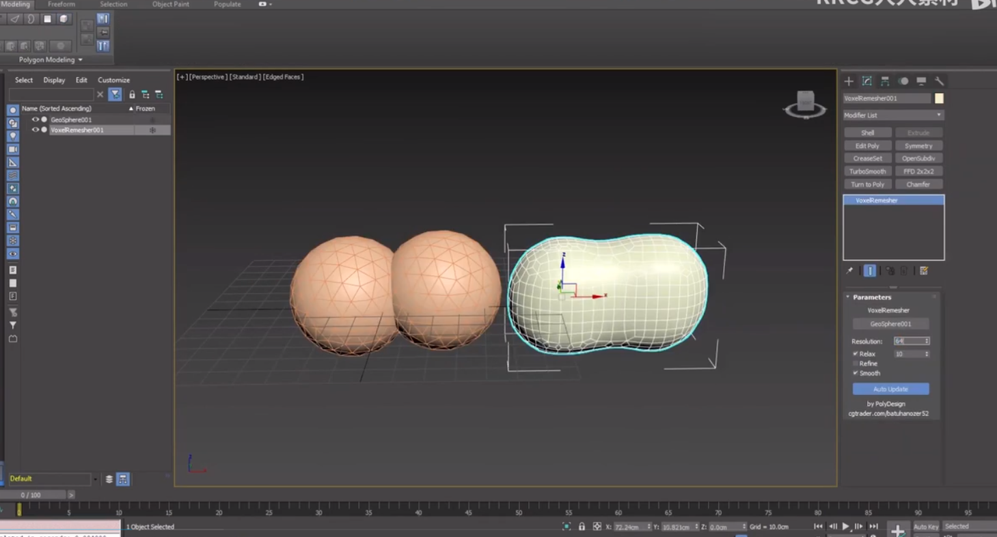Open the Modify command panel tab
Screen dimensions: 997x537
point(866,81)
